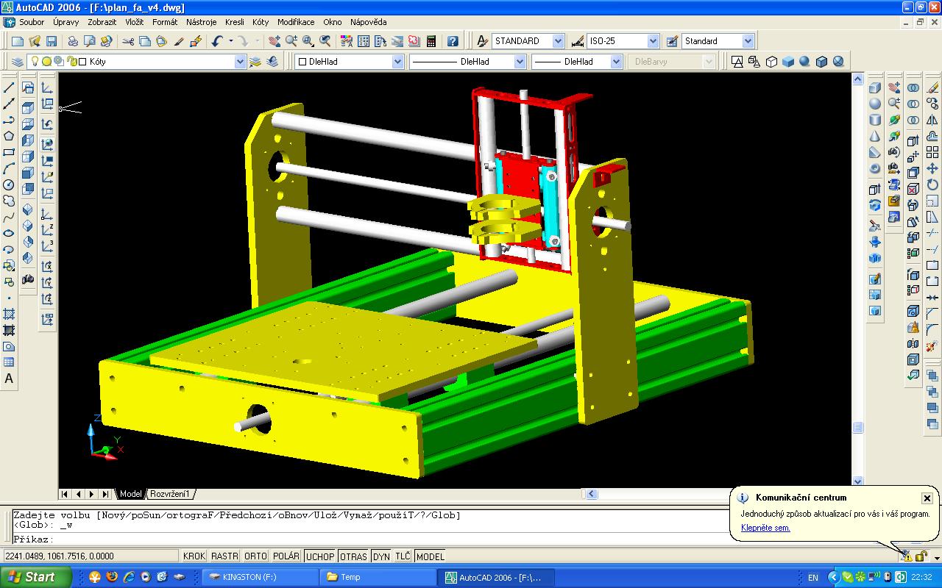Click the Match Properties brush icon
The height and width of the screenshot is (588, 942).
179,41
